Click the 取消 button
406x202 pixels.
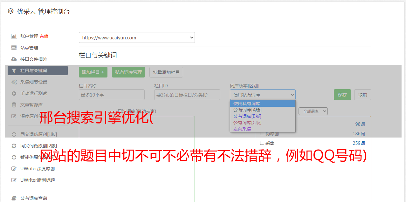click(x=363, y=95)
